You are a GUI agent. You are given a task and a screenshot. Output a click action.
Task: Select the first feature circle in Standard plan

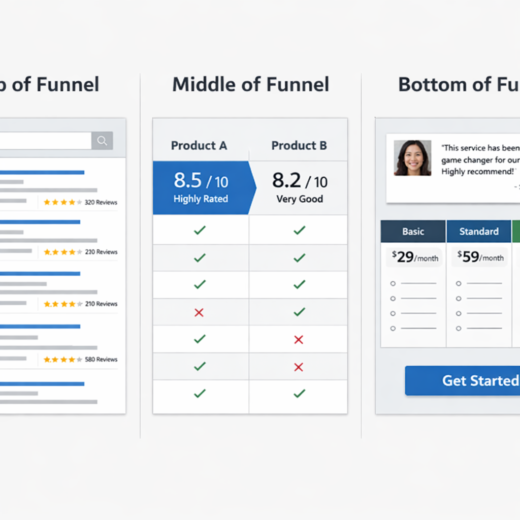pos(459,283)
